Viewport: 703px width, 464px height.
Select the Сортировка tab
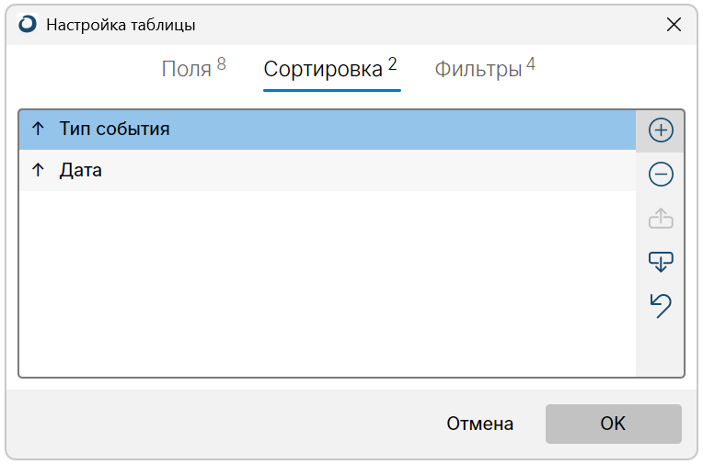click(323, 69)
